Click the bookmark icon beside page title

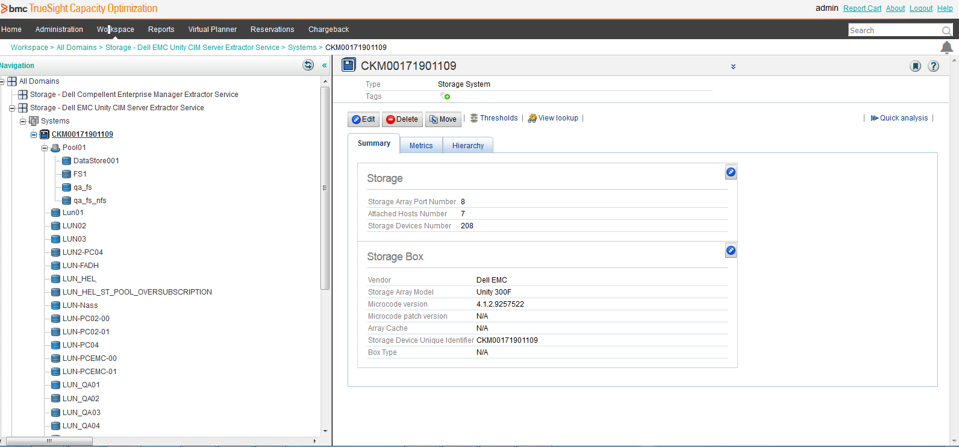915,66
